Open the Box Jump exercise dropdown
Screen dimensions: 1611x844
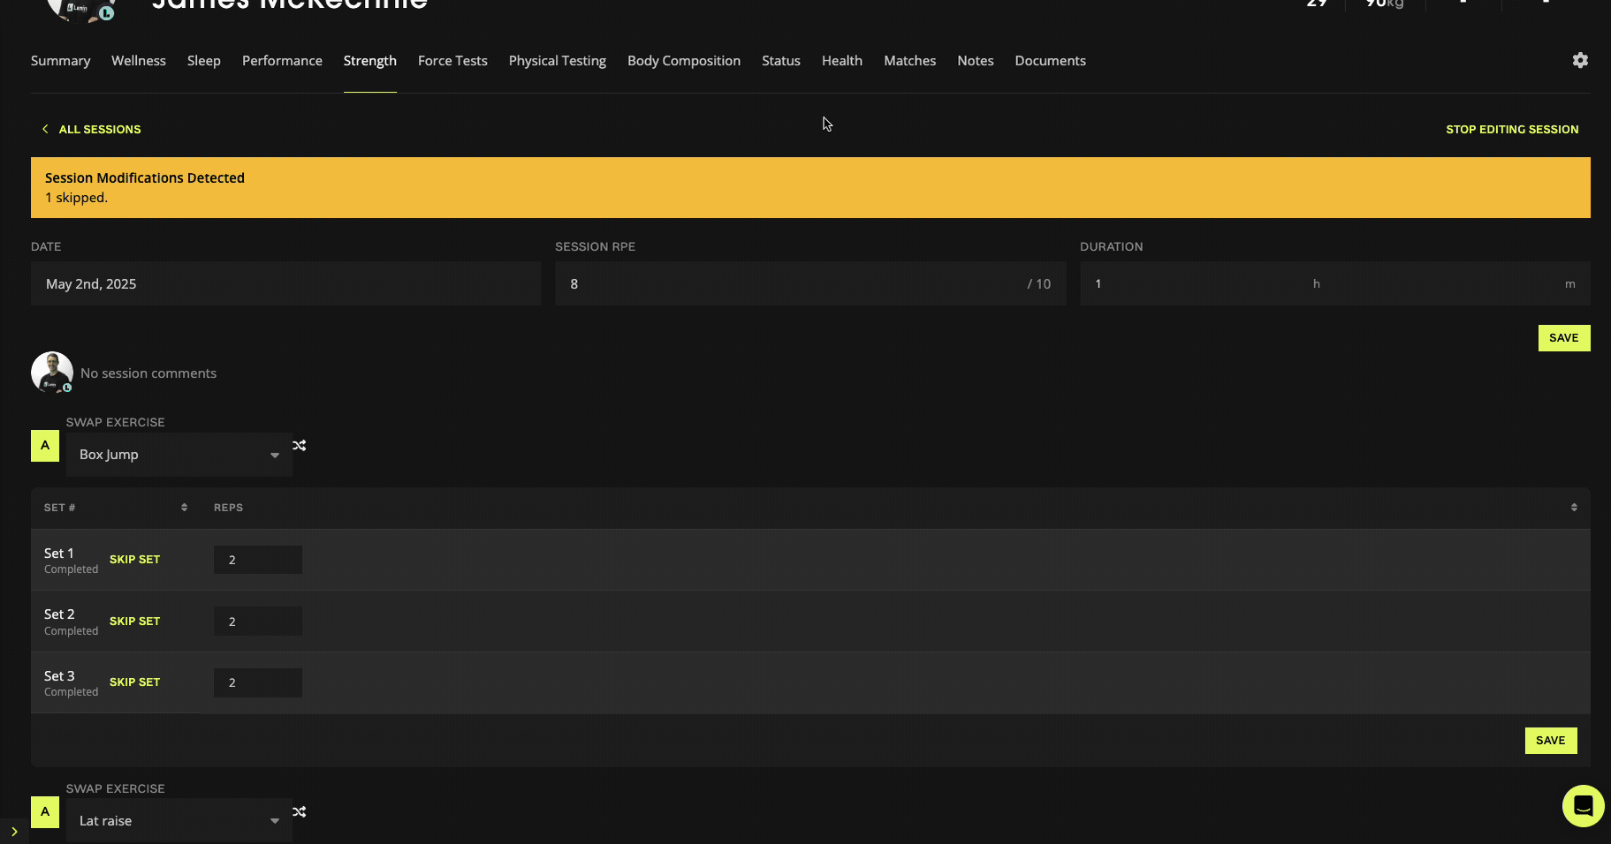179,455
